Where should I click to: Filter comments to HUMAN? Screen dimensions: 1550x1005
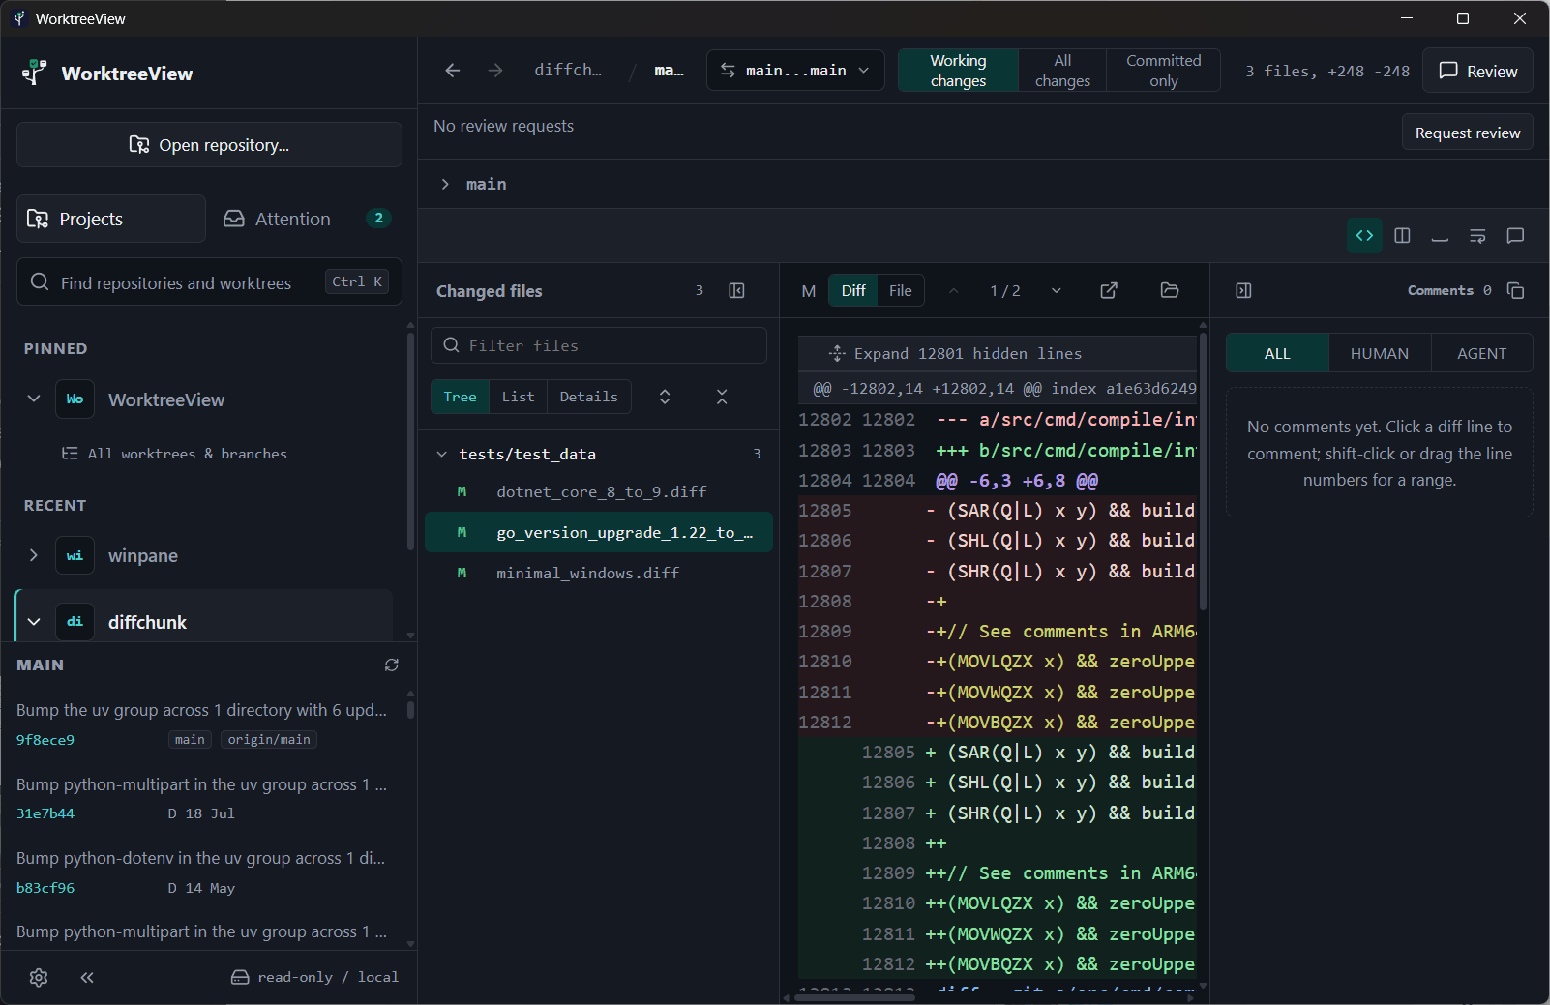pyautogui.click(x=1380, y=353)
